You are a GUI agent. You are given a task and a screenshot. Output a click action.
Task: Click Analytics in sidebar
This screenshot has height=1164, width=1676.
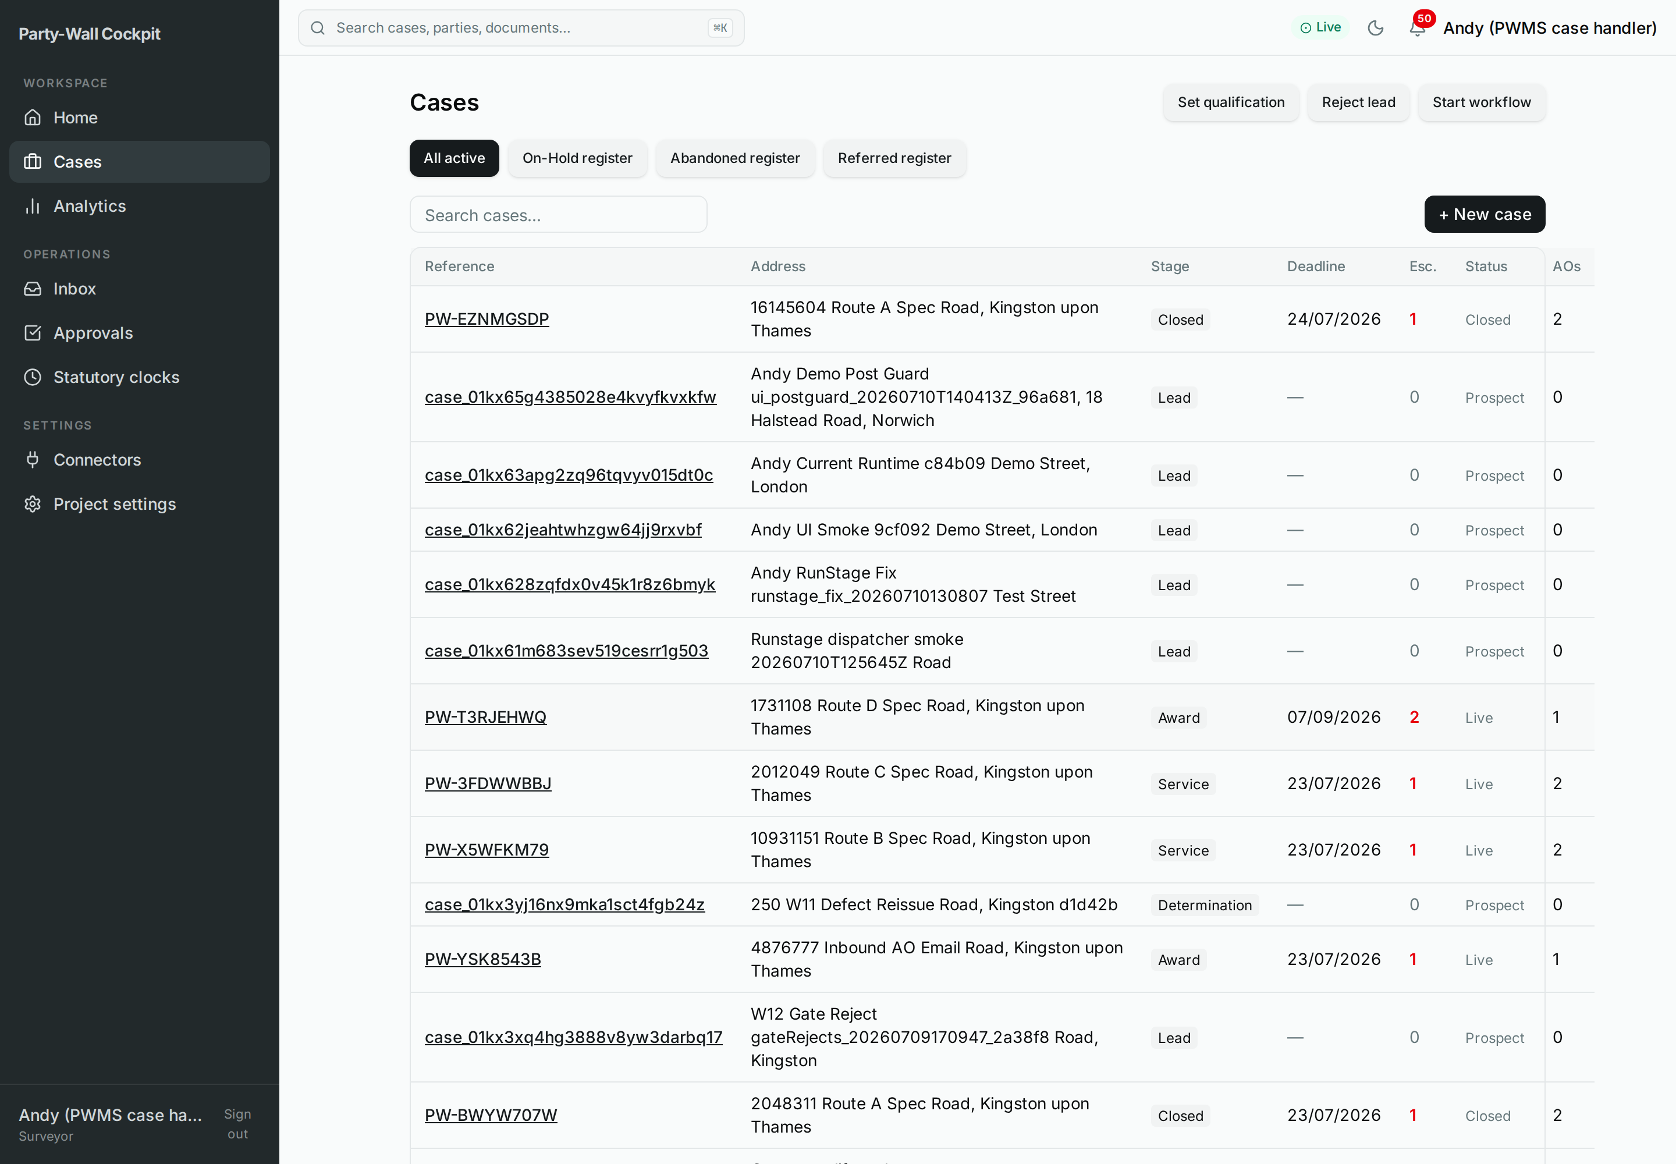139,207
